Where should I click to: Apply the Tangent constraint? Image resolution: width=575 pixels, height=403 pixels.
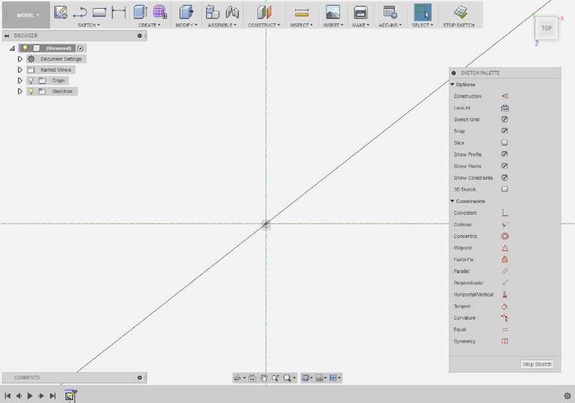click(x=505, y=306)
